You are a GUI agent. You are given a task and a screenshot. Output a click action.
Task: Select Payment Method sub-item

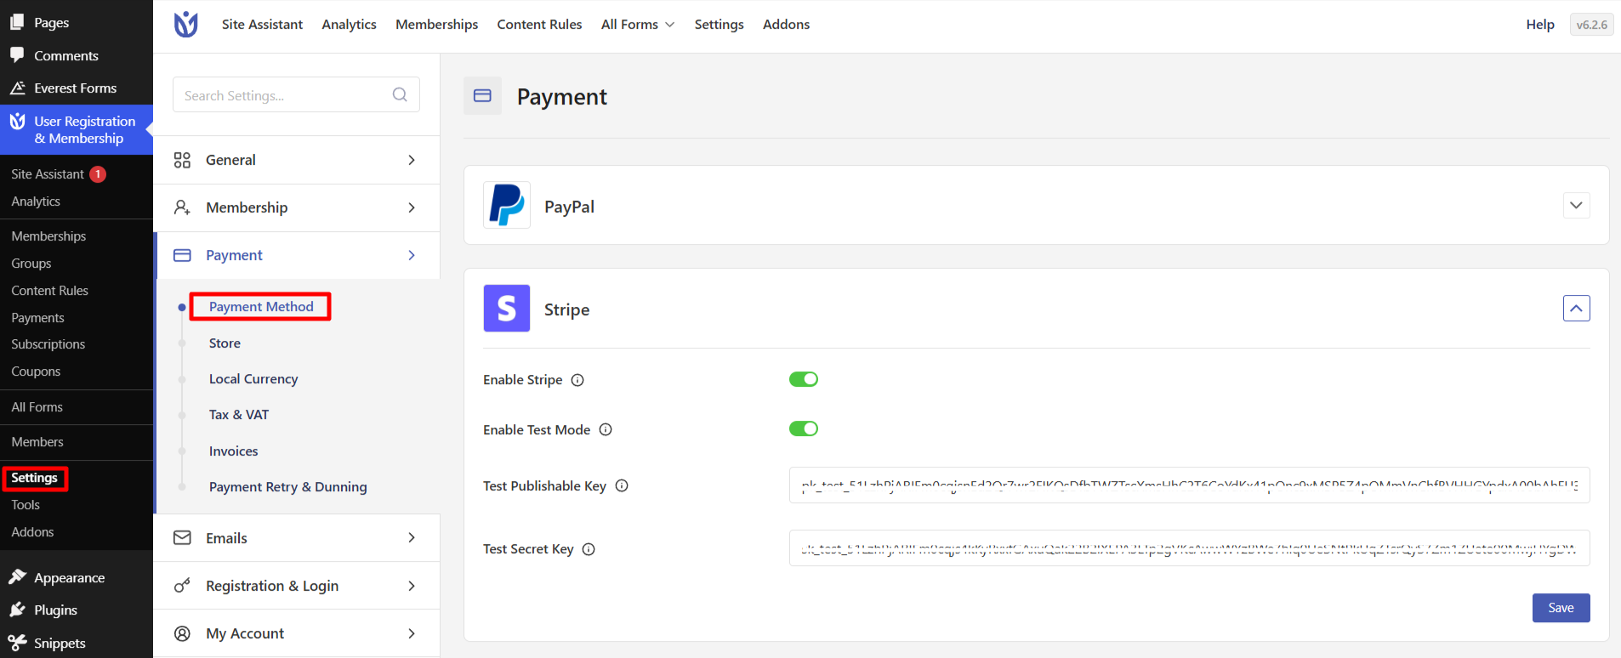(x=261, y=307)
